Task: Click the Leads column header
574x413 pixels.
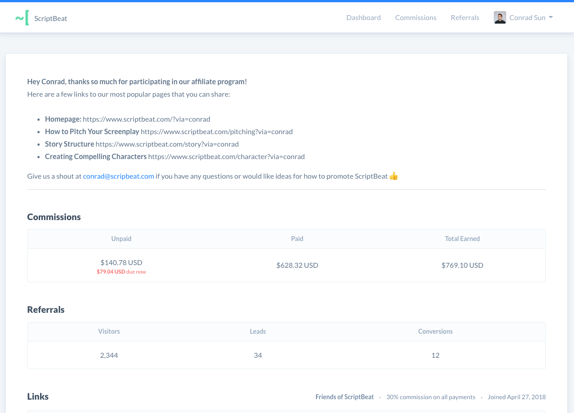Action: point(258,331)
